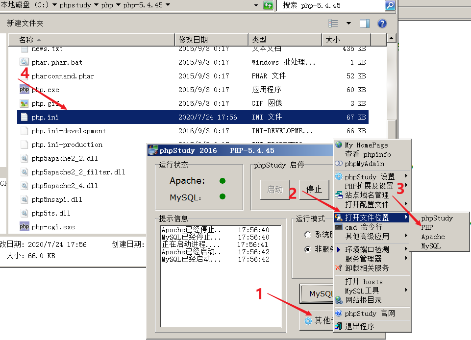The width and height of the screenshot is (471, 340).
Task: Open the Explorer help question mark icon
Action: (x=382, y=24)
